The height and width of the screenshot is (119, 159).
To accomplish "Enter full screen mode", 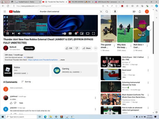I will (93, 33).
